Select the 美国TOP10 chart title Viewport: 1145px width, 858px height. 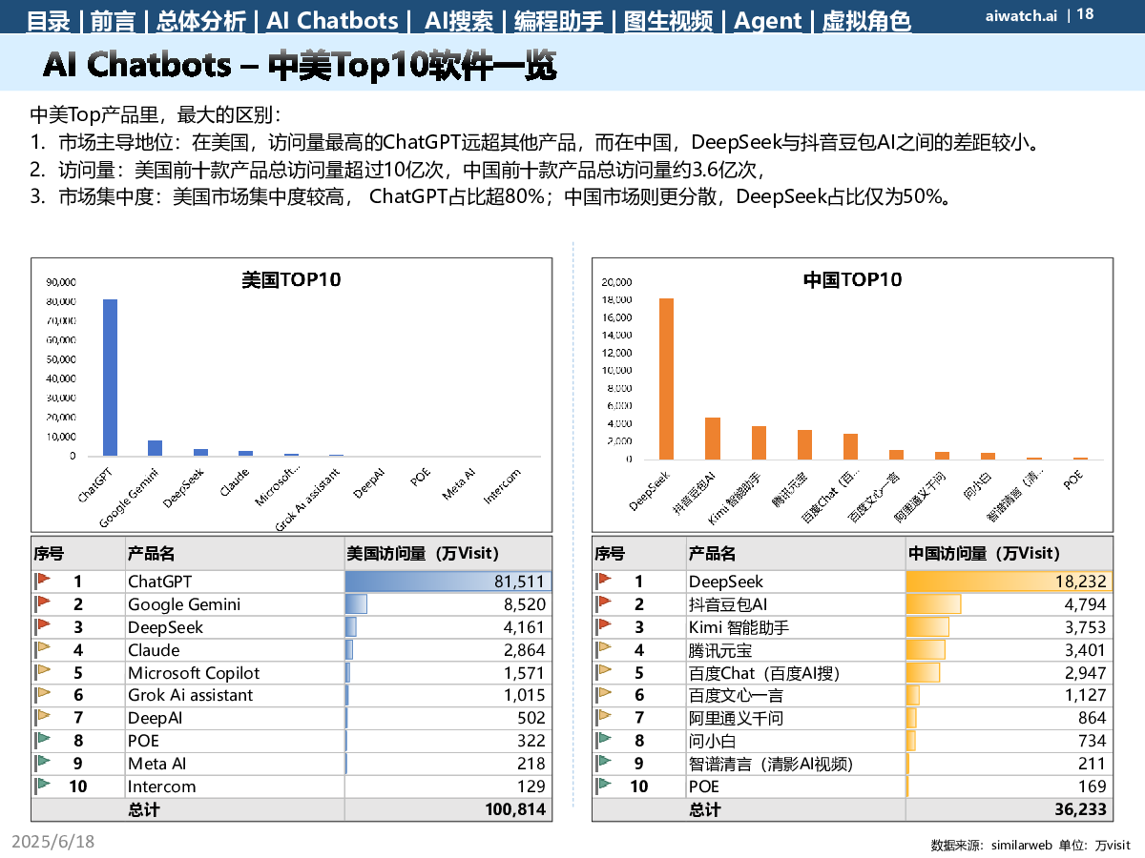click(x=291, y=280)
